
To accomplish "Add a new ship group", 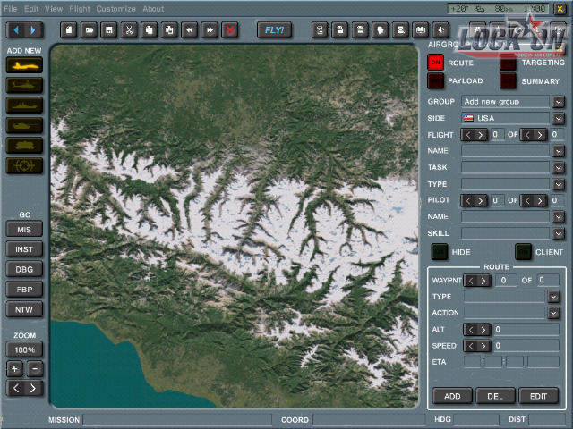I will [x=24, y=105].
